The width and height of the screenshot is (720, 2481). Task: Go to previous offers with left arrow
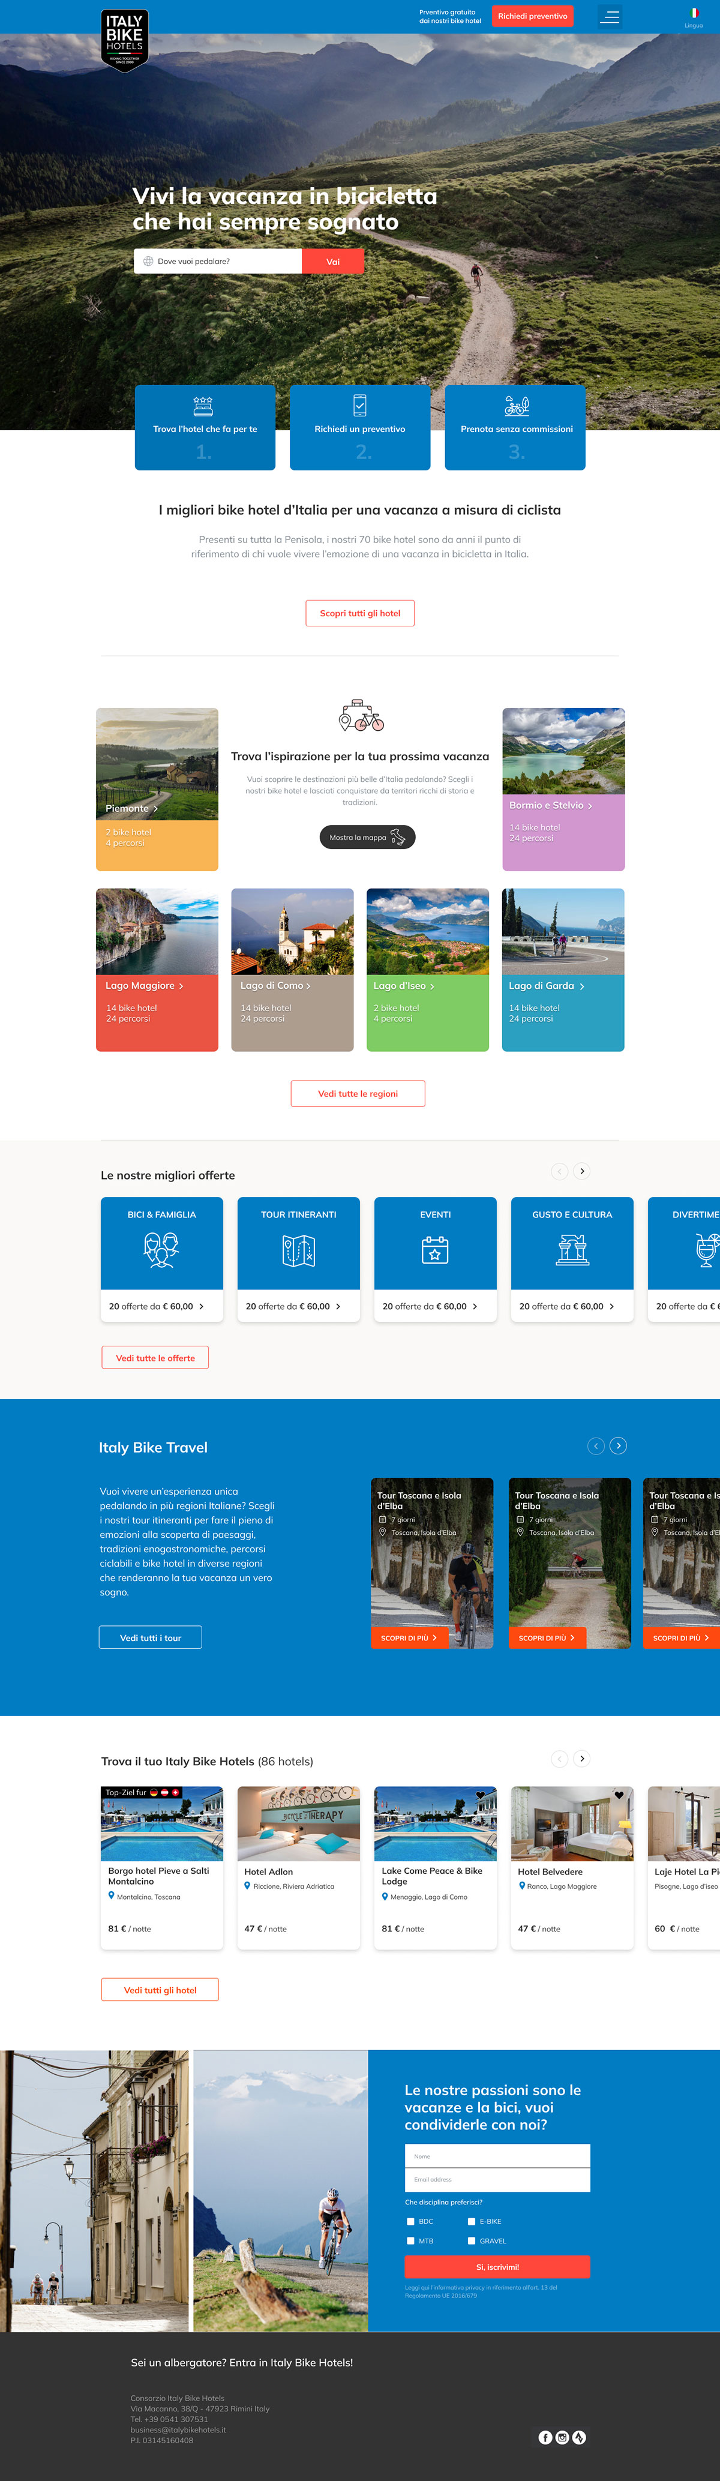559,1171
